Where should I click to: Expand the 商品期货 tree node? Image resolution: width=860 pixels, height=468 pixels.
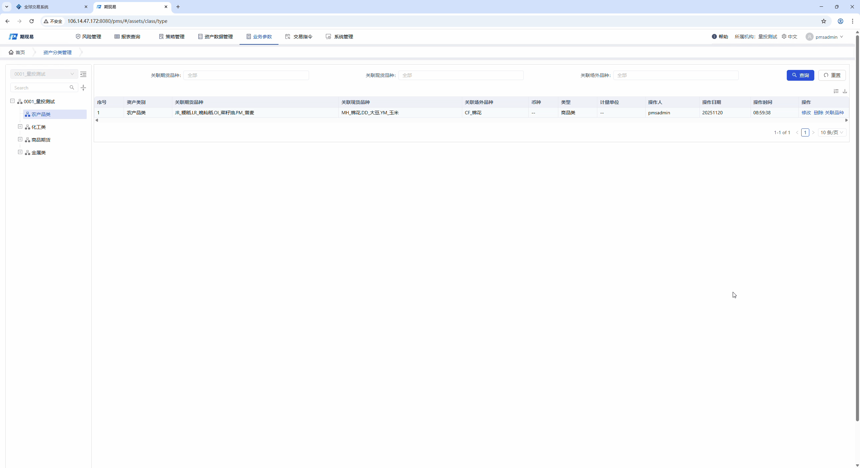(20, 140)
